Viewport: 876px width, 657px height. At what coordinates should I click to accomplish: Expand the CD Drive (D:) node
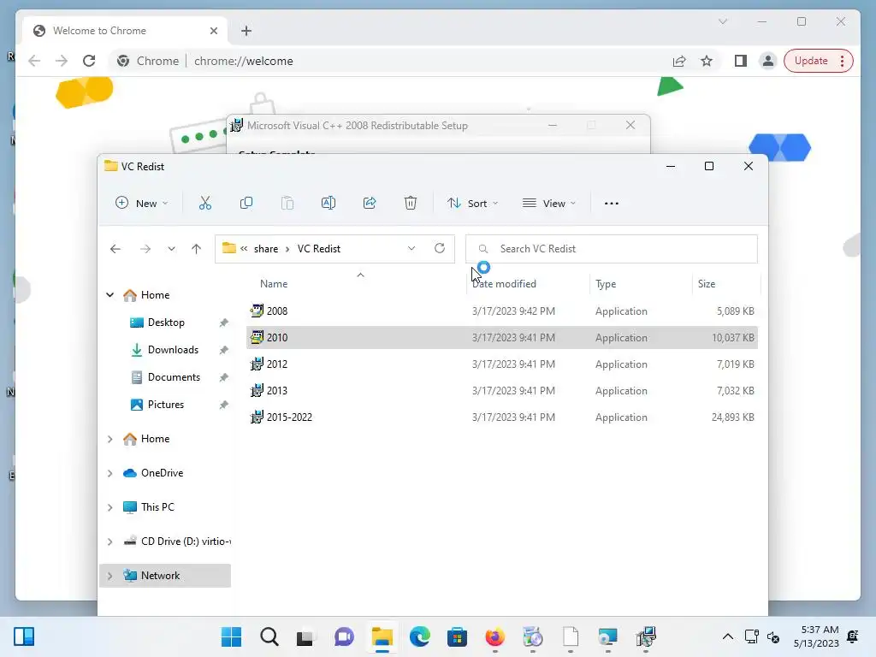click(x=110, y=542)
